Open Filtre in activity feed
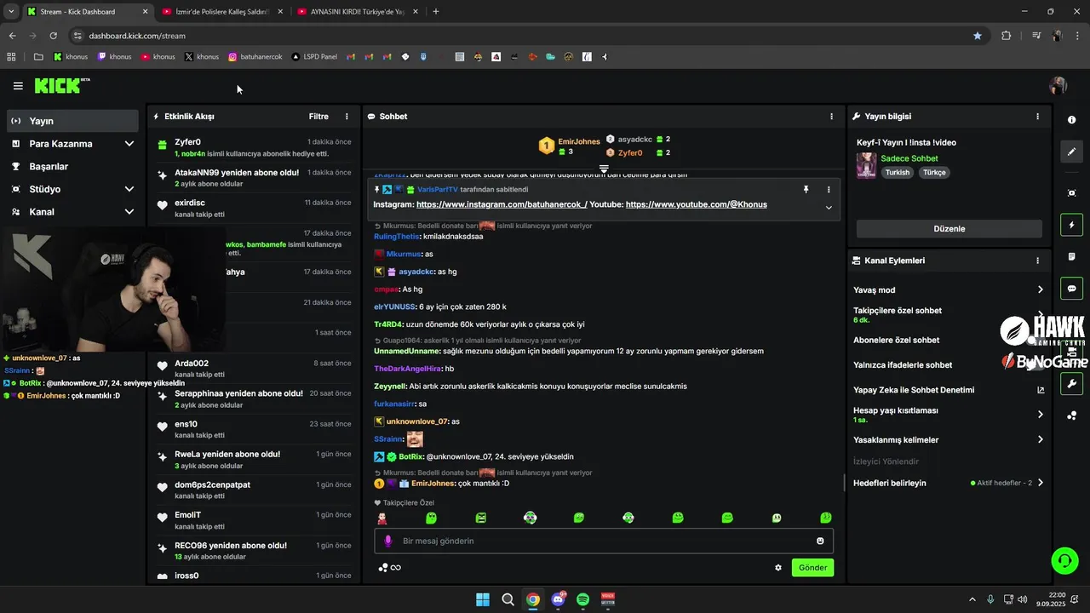1090x613 pixels. [318, 117]
